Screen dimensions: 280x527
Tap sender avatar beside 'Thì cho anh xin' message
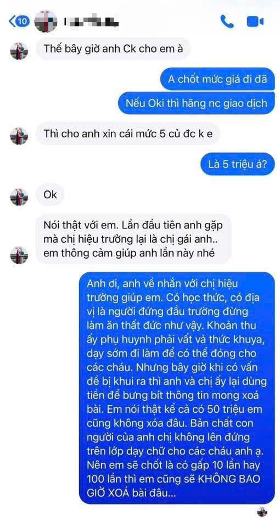click(x=19, y=136)
